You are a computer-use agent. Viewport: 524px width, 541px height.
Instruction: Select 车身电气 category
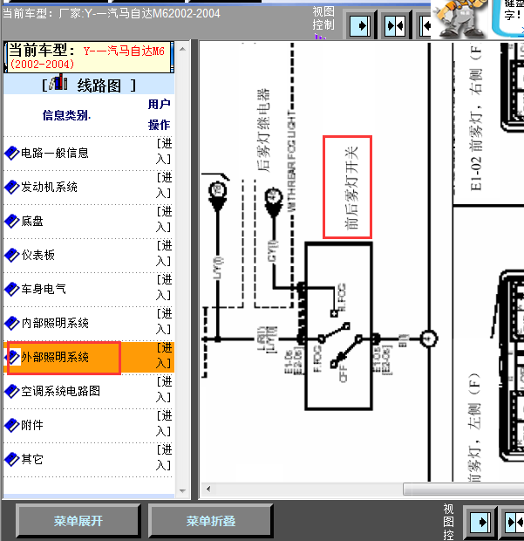point(44,289)
